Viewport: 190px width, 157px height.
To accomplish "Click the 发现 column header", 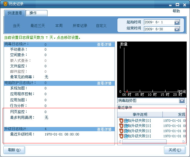I will pyautogui.click(x=175, y=114).
